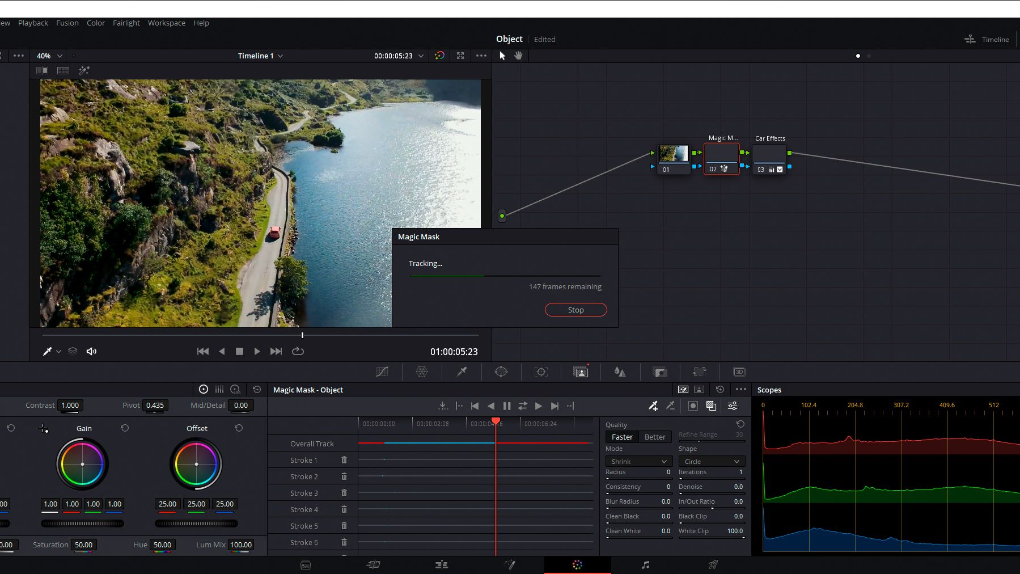
Task: Delete Stroke 3 with trash icon
Action: click(344, 493)
